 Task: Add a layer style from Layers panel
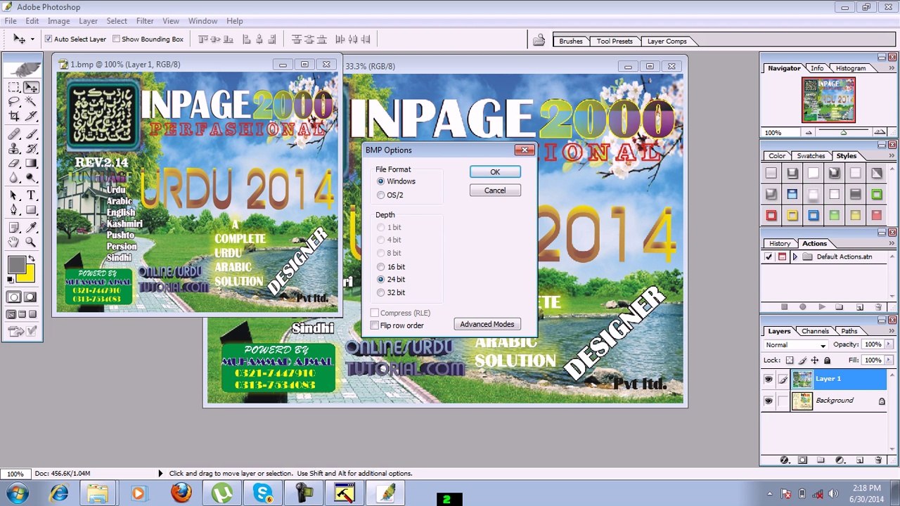point(785,460)
